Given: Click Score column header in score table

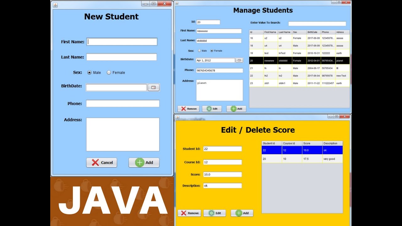Looking at the screenshot, I should coord(312,143).
